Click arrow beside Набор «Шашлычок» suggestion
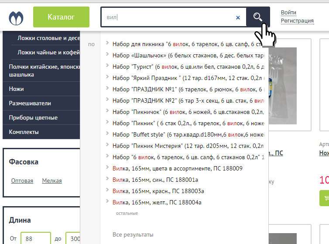 pyautogui.click(x=107, y=54)
